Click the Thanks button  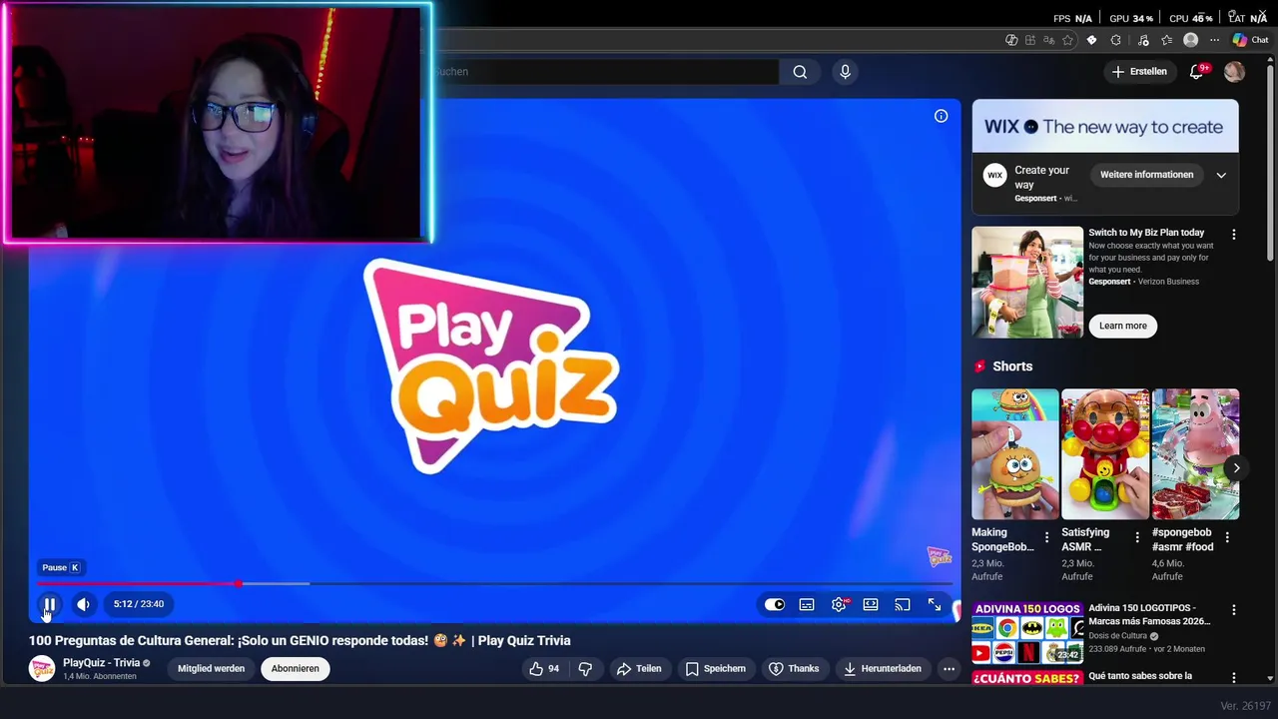pyautogui.click(x=794, y=669)
